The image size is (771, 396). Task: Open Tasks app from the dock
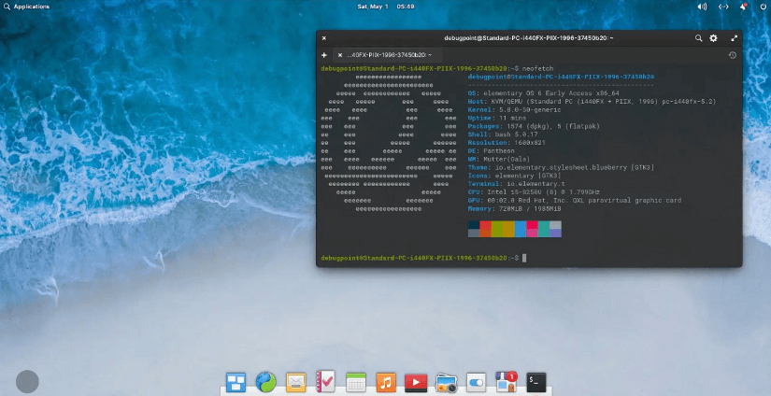[x=326, y=381]
